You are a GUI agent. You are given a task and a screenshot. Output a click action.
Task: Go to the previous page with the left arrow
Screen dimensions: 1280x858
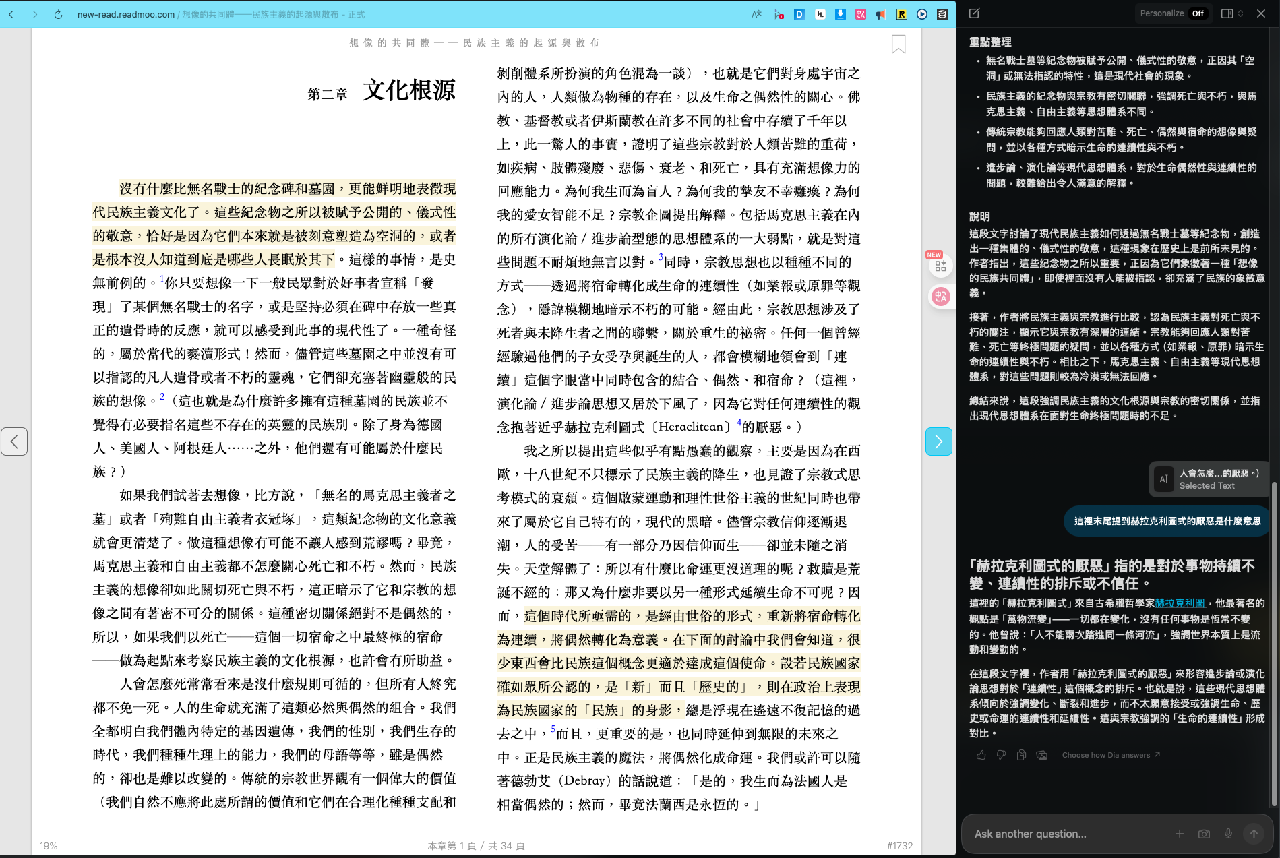(14, 441)
